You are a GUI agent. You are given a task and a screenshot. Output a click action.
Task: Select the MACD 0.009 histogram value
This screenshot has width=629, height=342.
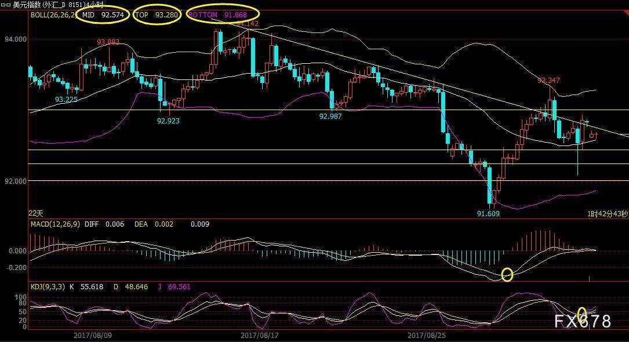200,224
